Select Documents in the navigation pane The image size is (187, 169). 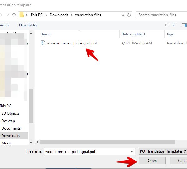coord(11,128)
